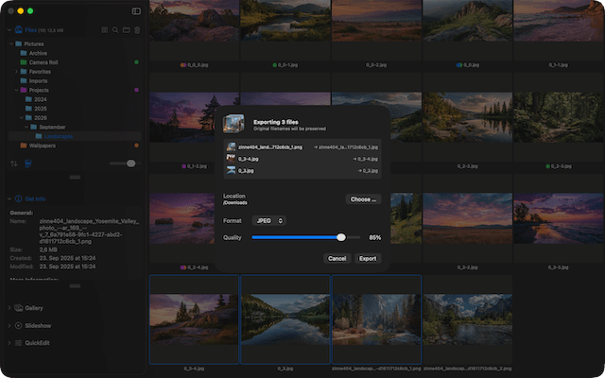The height and width of the screenshot is (378, 605).
Task: Click the grid view icon in sidebar header
Action: coord(104,30)
